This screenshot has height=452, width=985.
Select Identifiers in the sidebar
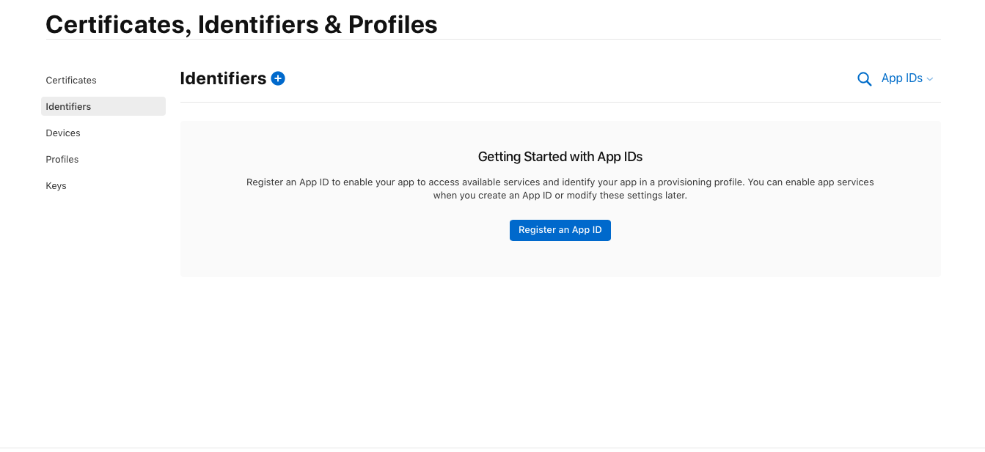point(68,106)
